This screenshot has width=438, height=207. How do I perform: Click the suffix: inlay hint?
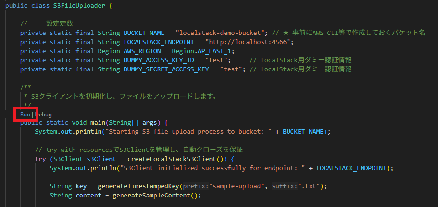(x=284, y=186)
